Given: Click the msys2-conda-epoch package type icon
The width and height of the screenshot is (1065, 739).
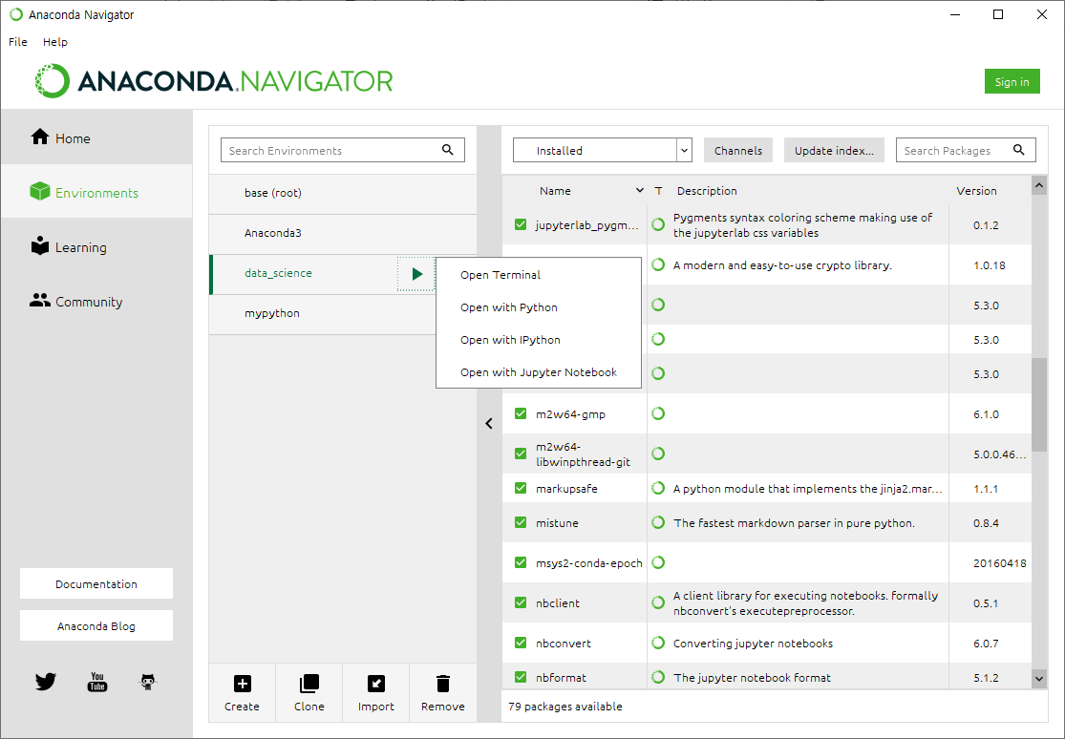Looking at the screenshot, I should [657, 562].
